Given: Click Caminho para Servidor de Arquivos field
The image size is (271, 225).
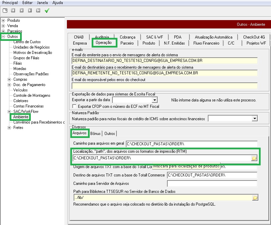Looking at the screenshot, I should pyautogui.click(x=212, y=183).
